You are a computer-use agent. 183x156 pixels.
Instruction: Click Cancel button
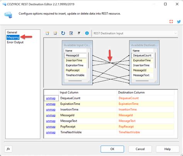(140, 149)
